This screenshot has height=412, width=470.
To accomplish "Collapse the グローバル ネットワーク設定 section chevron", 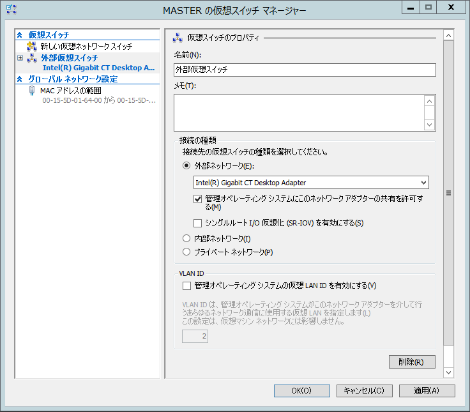I will [20, 79].
